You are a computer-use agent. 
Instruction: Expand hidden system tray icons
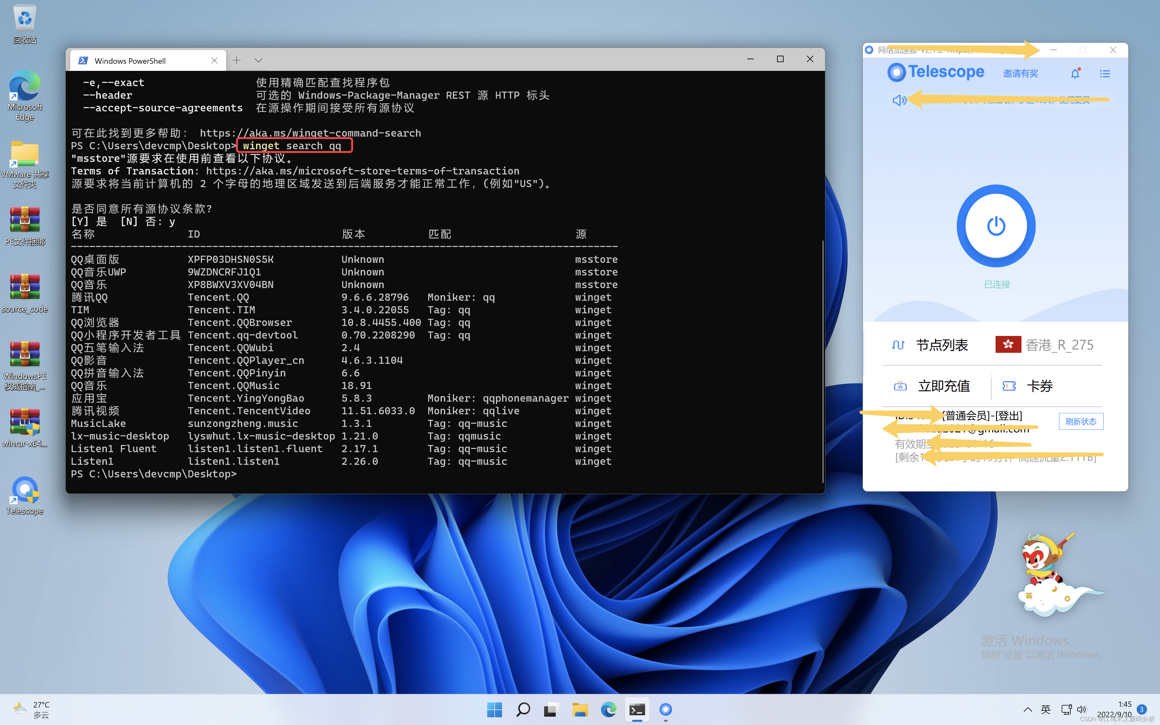coord(1027,710)
